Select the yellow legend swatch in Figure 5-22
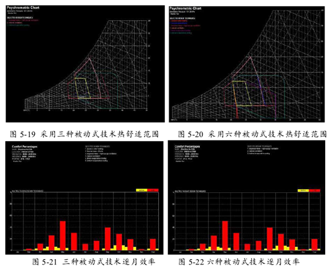The height and width of the screenshot is (270, 336). click(303, 190)
